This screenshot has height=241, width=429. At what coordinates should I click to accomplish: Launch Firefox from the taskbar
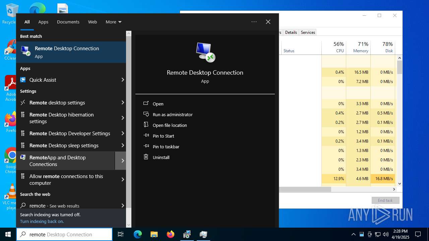pyautogui.click(x=171, y=234)
